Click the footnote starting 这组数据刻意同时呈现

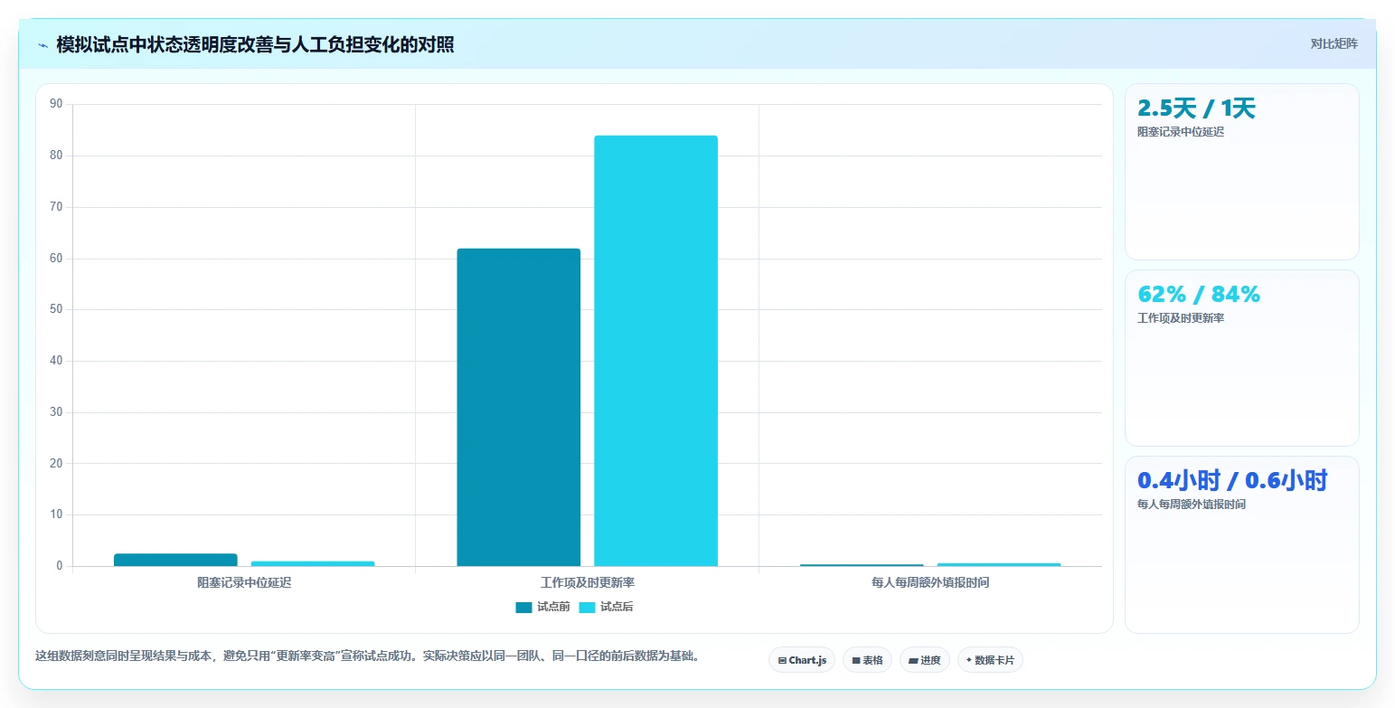pyautogui.click(x=368, y=656)
